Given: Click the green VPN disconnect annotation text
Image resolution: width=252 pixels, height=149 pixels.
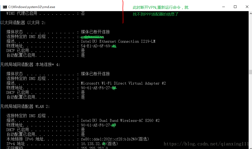Looking at the screenshot, I should coord(161,11).
